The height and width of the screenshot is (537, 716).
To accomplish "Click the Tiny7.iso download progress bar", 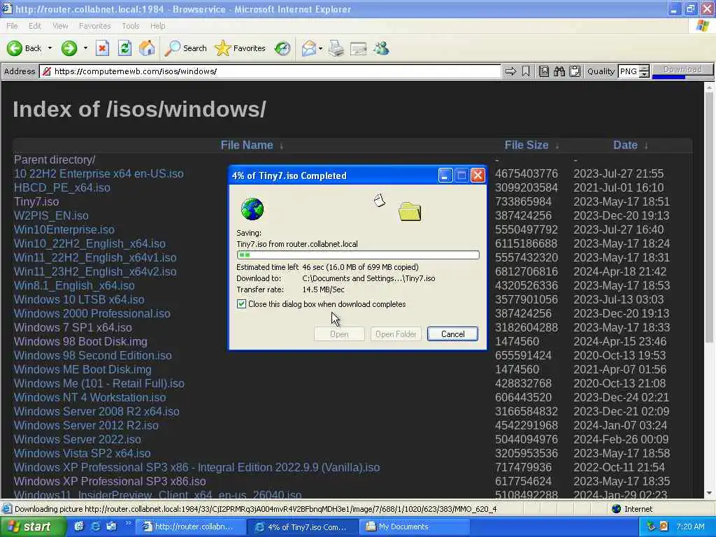I will point(358,255).
